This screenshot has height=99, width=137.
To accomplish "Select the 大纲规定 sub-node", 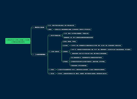I will pyautogui.click(x=50, y=29).
